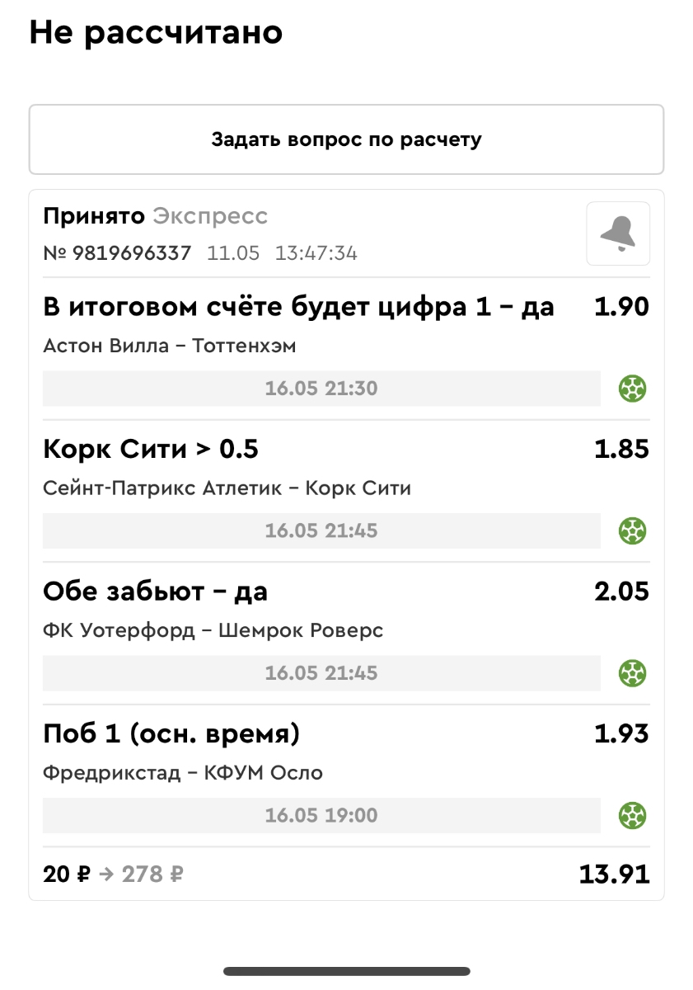Click the 16.05 21:30 match time bar
The height and width of the screenshot is (990, 693).
point(321,388)
